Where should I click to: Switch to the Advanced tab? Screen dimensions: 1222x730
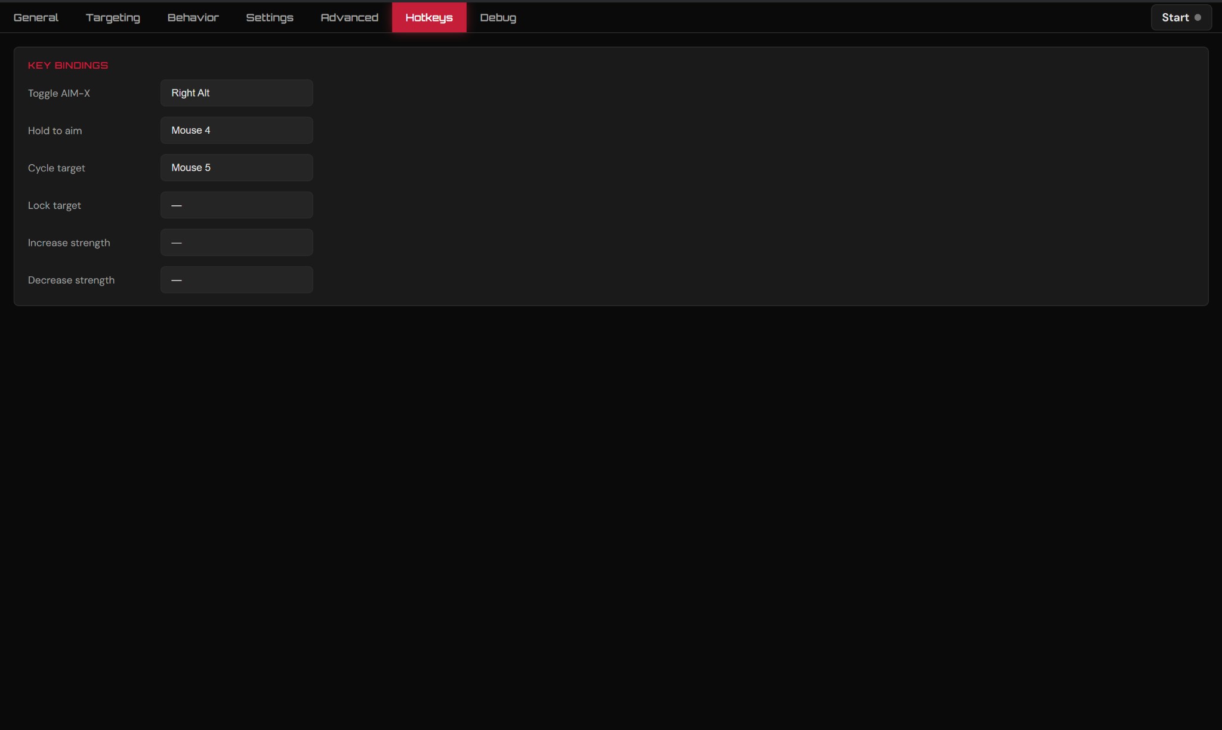point(349,17)
